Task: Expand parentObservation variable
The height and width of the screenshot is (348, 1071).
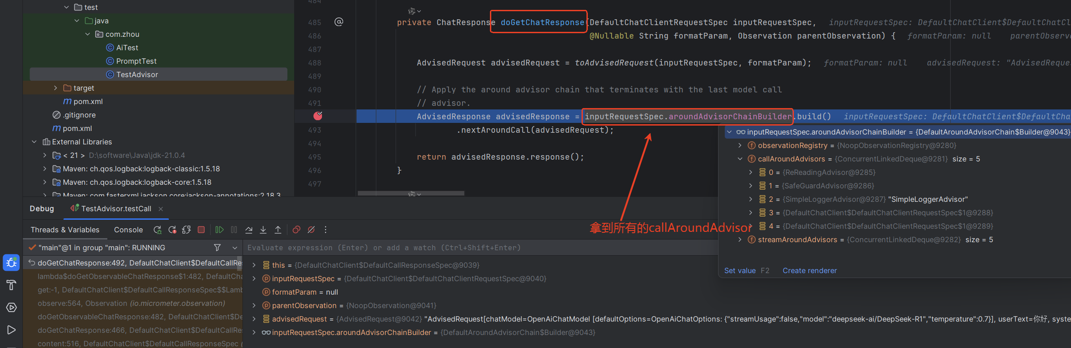Action: (x=254, y=305)
